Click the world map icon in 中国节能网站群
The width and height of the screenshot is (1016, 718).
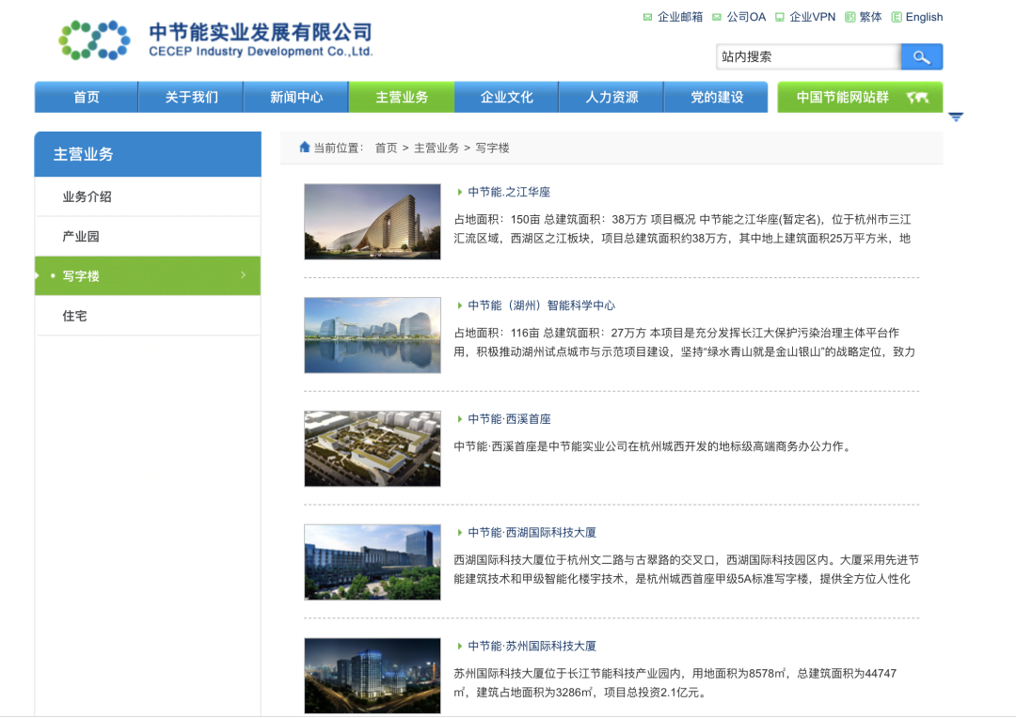(917, 98)
